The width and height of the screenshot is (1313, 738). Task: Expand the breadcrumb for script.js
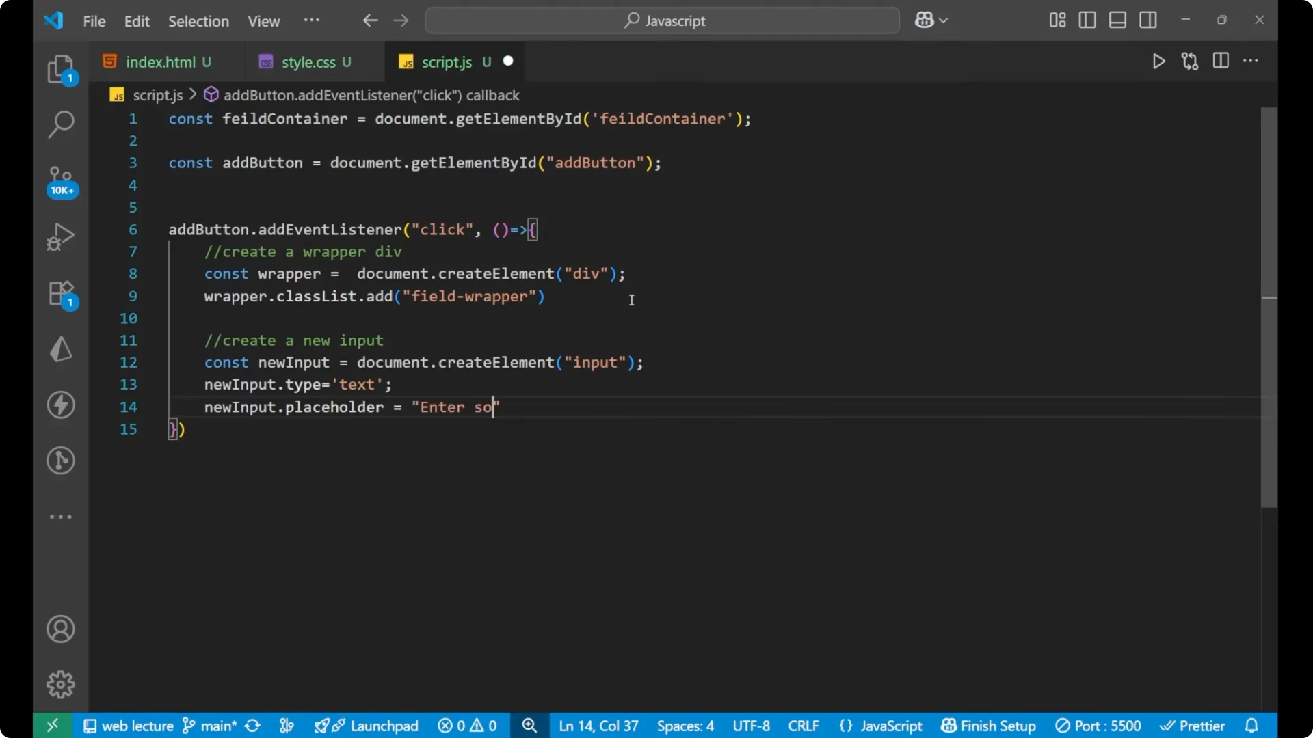pos(157,95)
